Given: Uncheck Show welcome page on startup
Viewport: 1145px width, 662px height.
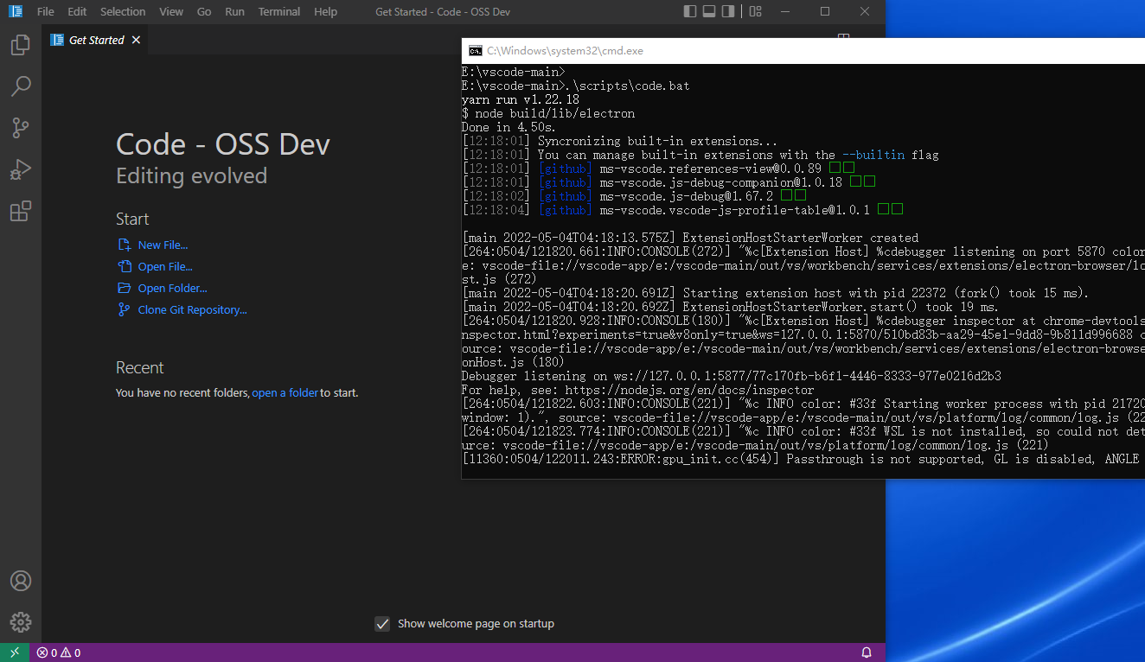Looking at the screenshot, I should (x=382, y=624).
